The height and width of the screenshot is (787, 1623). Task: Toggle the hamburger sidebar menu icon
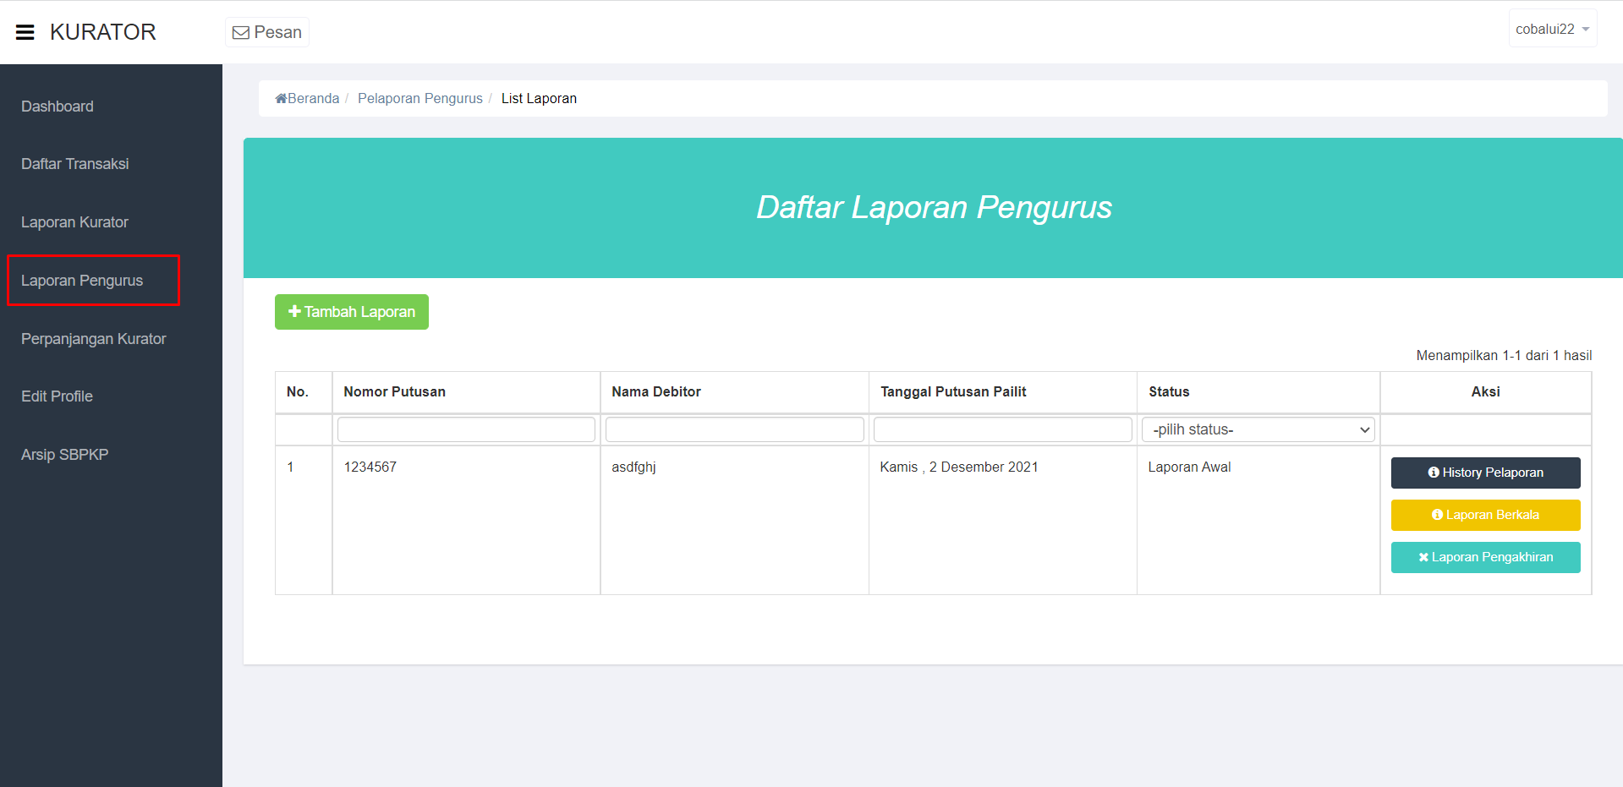[25, 32]
